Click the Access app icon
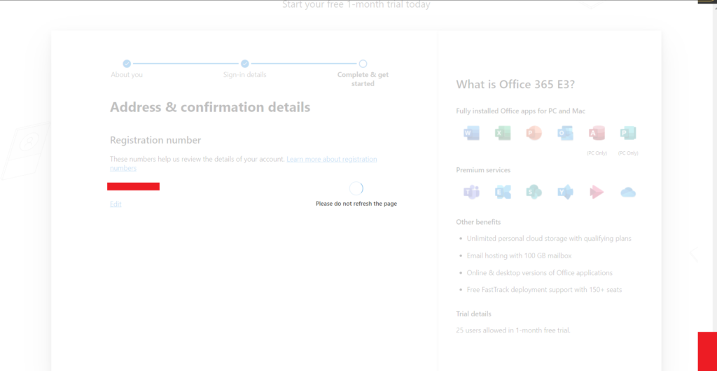The image size is (717, 371). pos(597,133)
